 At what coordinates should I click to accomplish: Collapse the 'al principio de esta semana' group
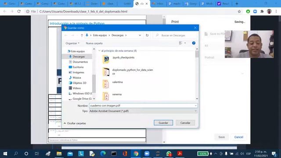pos(99,51)
